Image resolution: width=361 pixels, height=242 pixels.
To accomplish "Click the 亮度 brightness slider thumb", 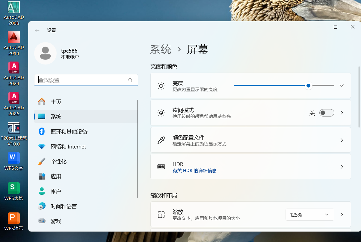I will (308, 86).
